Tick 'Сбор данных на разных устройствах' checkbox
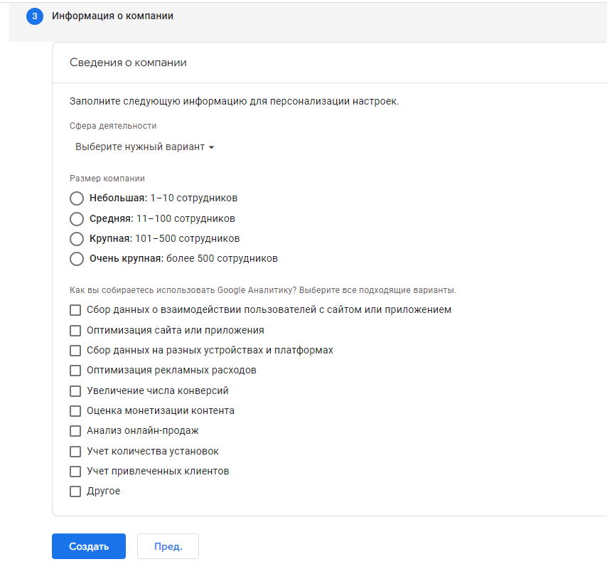 point(75,351)
